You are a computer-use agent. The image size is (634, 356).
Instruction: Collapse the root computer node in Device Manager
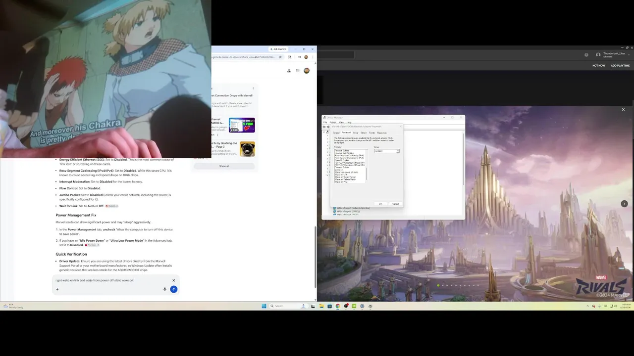point(324,132)
